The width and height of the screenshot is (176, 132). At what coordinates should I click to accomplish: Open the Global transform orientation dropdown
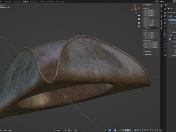(58, 130)
